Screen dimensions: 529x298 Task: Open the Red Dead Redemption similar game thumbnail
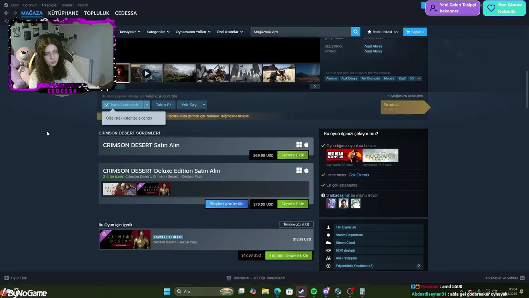click(x=344, y=155)
